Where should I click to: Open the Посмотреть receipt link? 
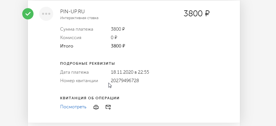[73, 107]
